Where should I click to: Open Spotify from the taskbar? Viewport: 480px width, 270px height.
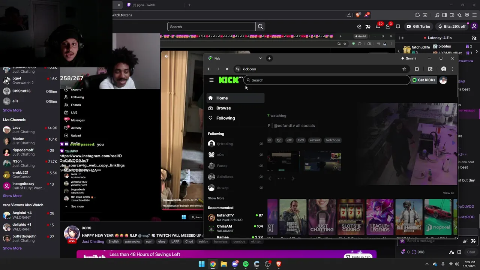pyautogui.click(x=246, y=264)
